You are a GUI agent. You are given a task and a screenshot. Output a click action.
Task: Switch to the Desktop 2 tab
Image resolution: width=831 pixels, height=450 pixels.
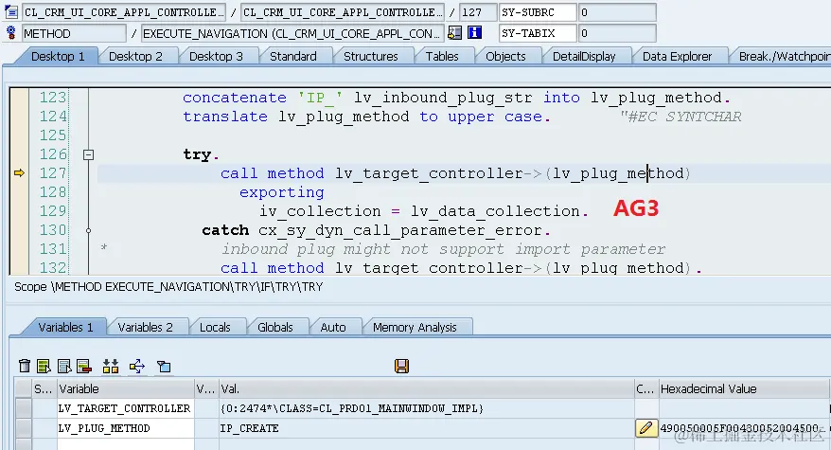click(x=135, y=56)
